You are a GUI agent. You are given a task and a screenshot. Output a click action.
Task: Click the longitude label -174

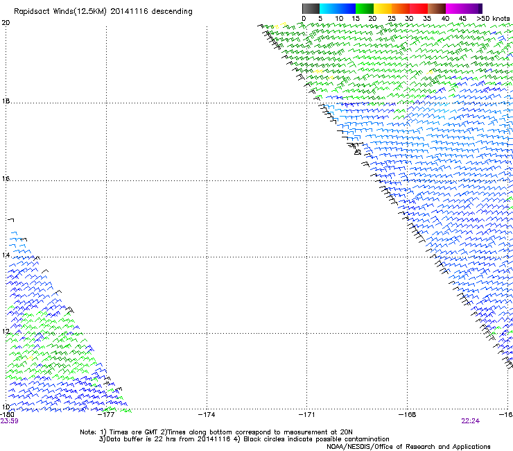[x=207, y=415]
